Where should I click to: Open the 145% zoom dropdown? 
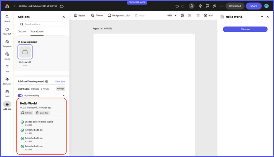tap(171, 16)
